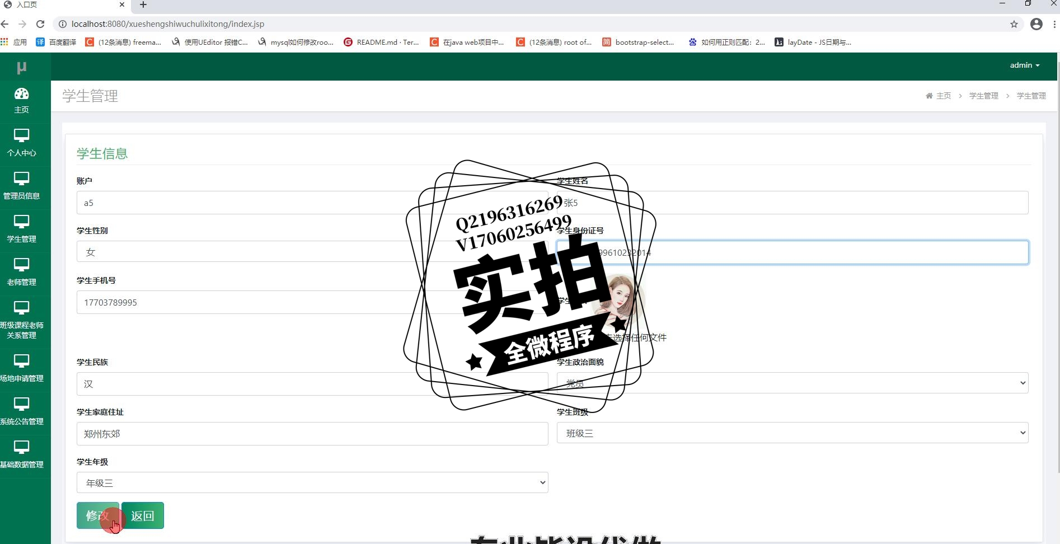Focus the 学生性别 field containing 女

312,251
